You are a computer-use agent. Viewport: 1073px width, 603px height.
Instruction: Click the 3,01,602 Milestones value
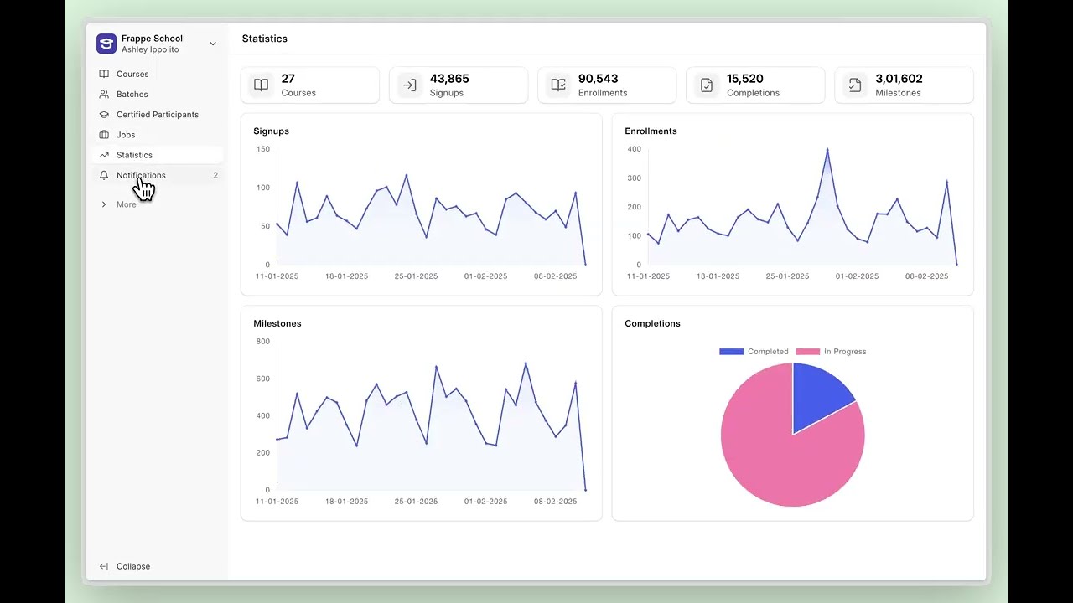tap(899, 79)
